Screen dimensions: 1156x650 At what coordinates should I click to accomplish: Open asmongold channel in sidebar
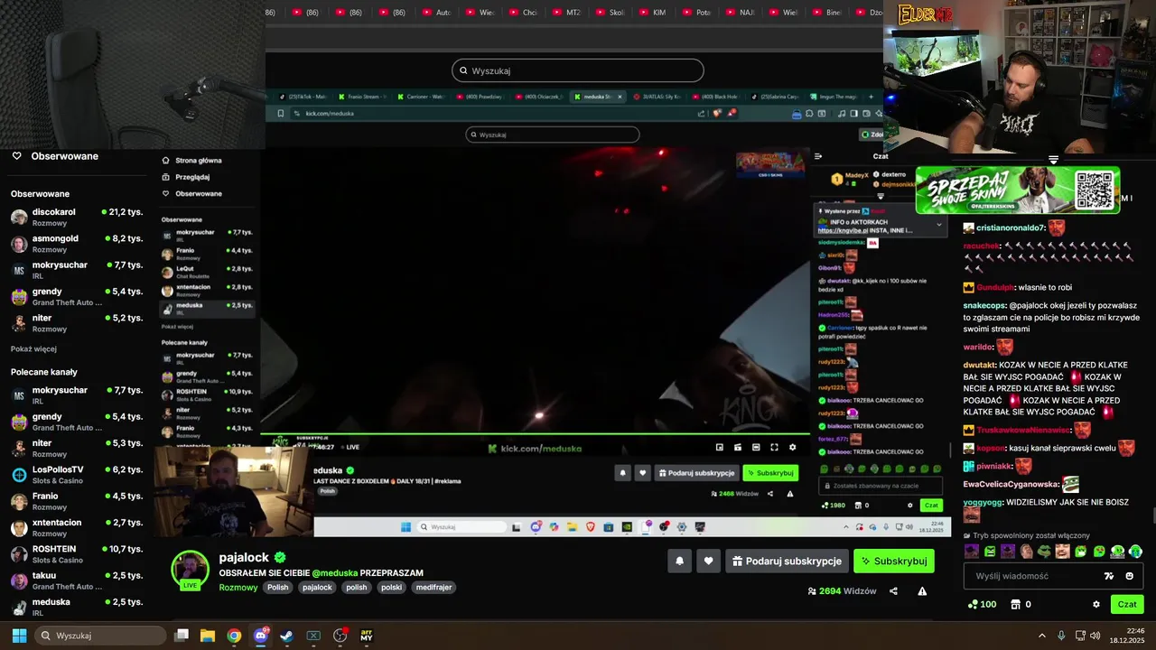[77, 244]
